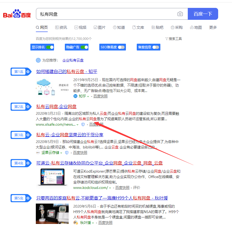This screenshot has width=232, height=228.
Task: Expand www.kodcloud.com URL dropdown arrow
Action: [110, 188]
